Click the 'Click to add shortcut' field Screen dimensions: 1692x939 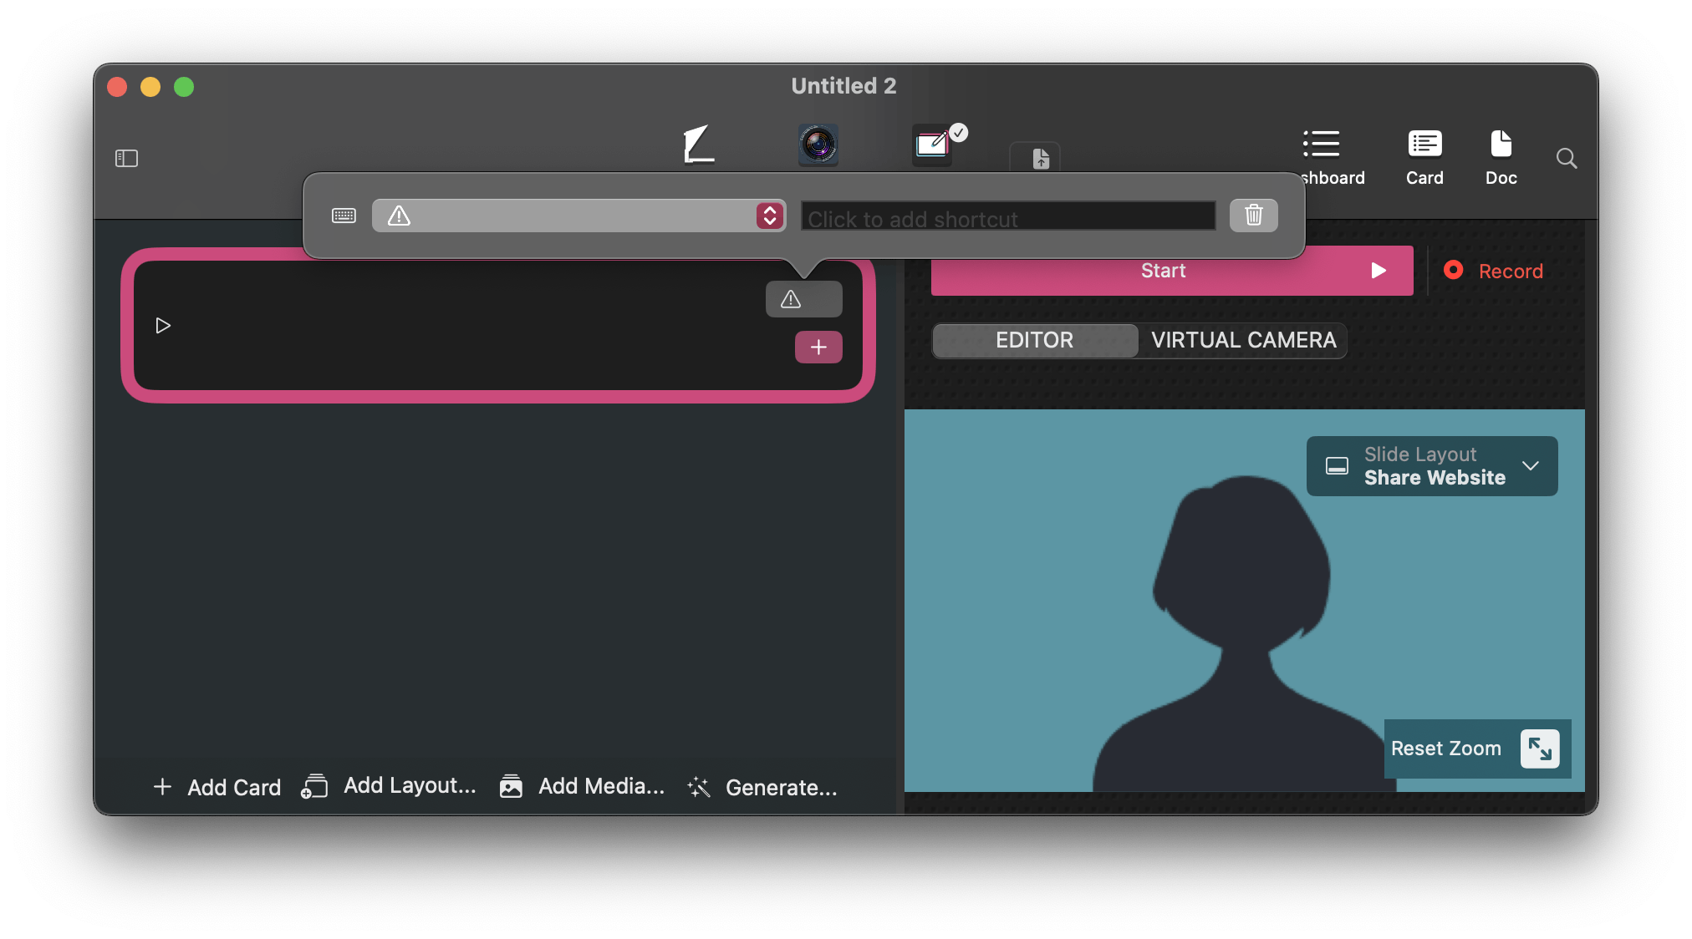[1007, 216]
